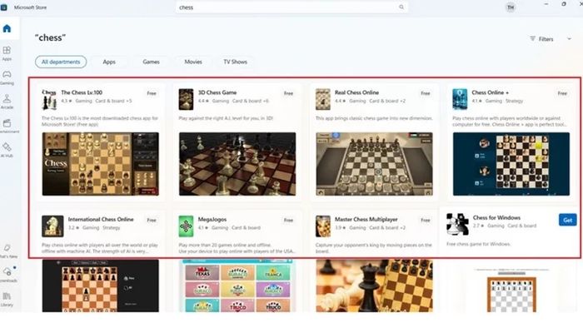Click the search magnifier icon
Screen dimensions: 583x328
pos(401,7)
